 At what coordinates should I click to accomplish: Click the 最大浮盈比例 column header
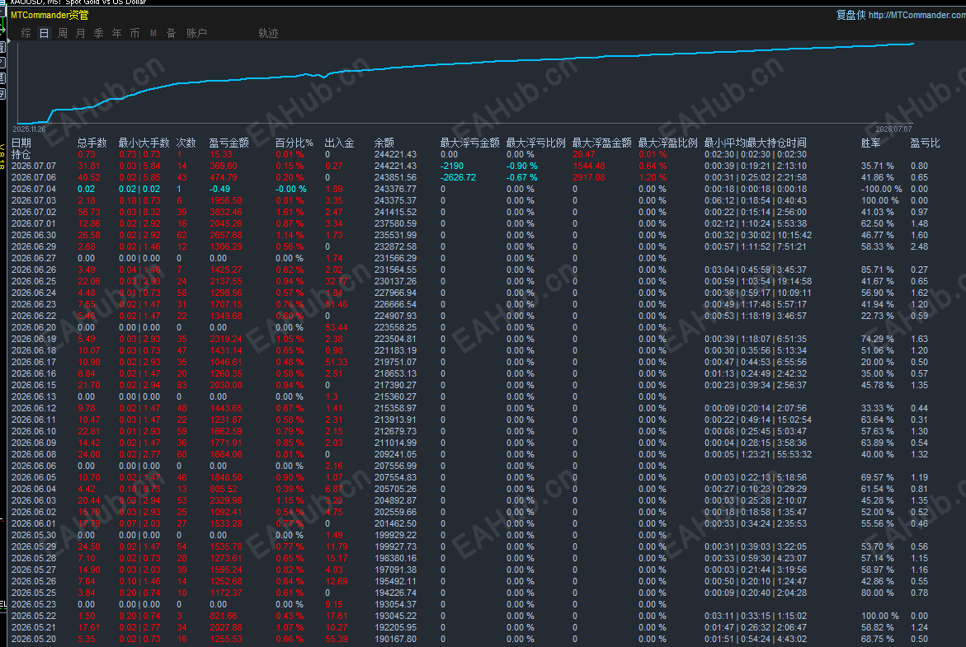[x=668, y=143]
